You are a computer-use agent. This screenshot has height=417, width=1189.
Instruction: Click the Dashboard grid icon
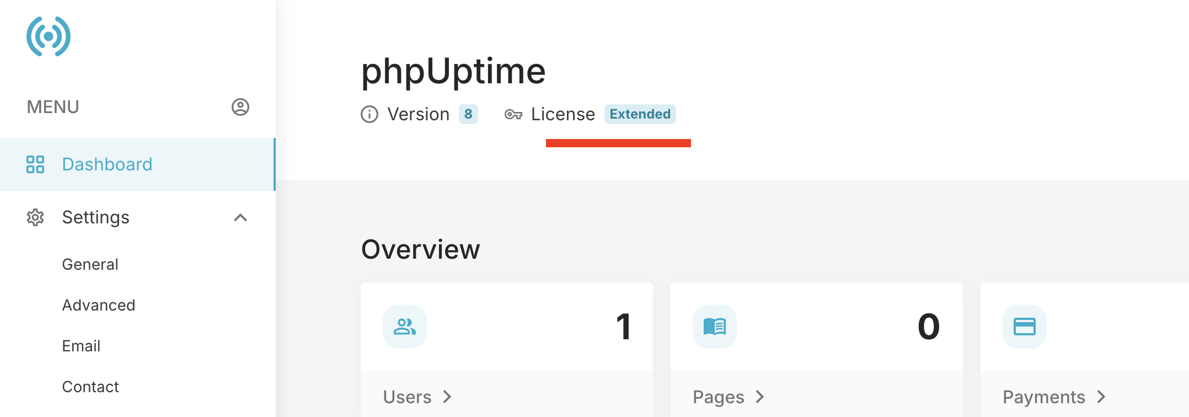(x=35, y=164)
